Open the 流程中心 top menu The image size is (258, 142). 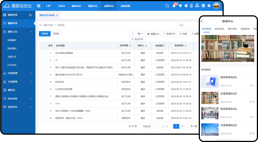[x=93, y=6]
